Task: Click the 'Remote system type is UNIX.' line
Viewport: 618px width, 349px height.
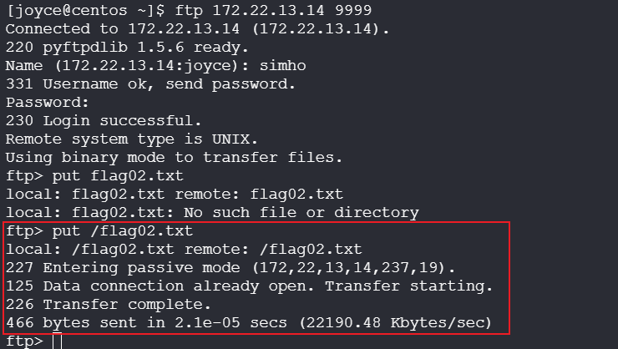Action: [132, 139]
